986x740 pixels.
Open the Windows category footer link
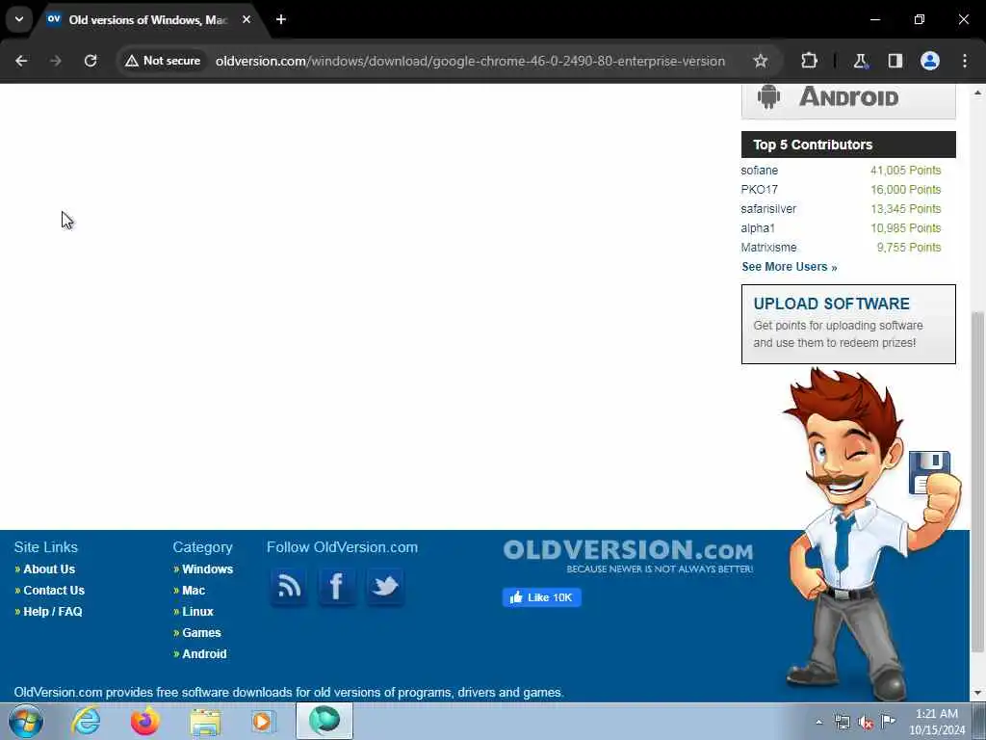pyautogui.click(x=208, y=568)
